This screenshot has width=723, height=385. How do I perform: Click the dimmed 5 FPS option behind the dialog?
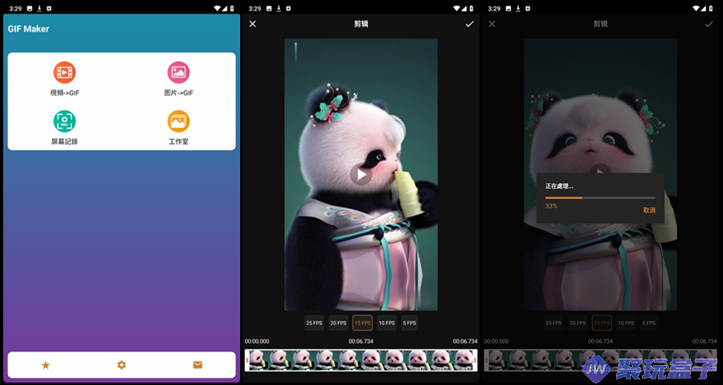(x=648, y=322)
